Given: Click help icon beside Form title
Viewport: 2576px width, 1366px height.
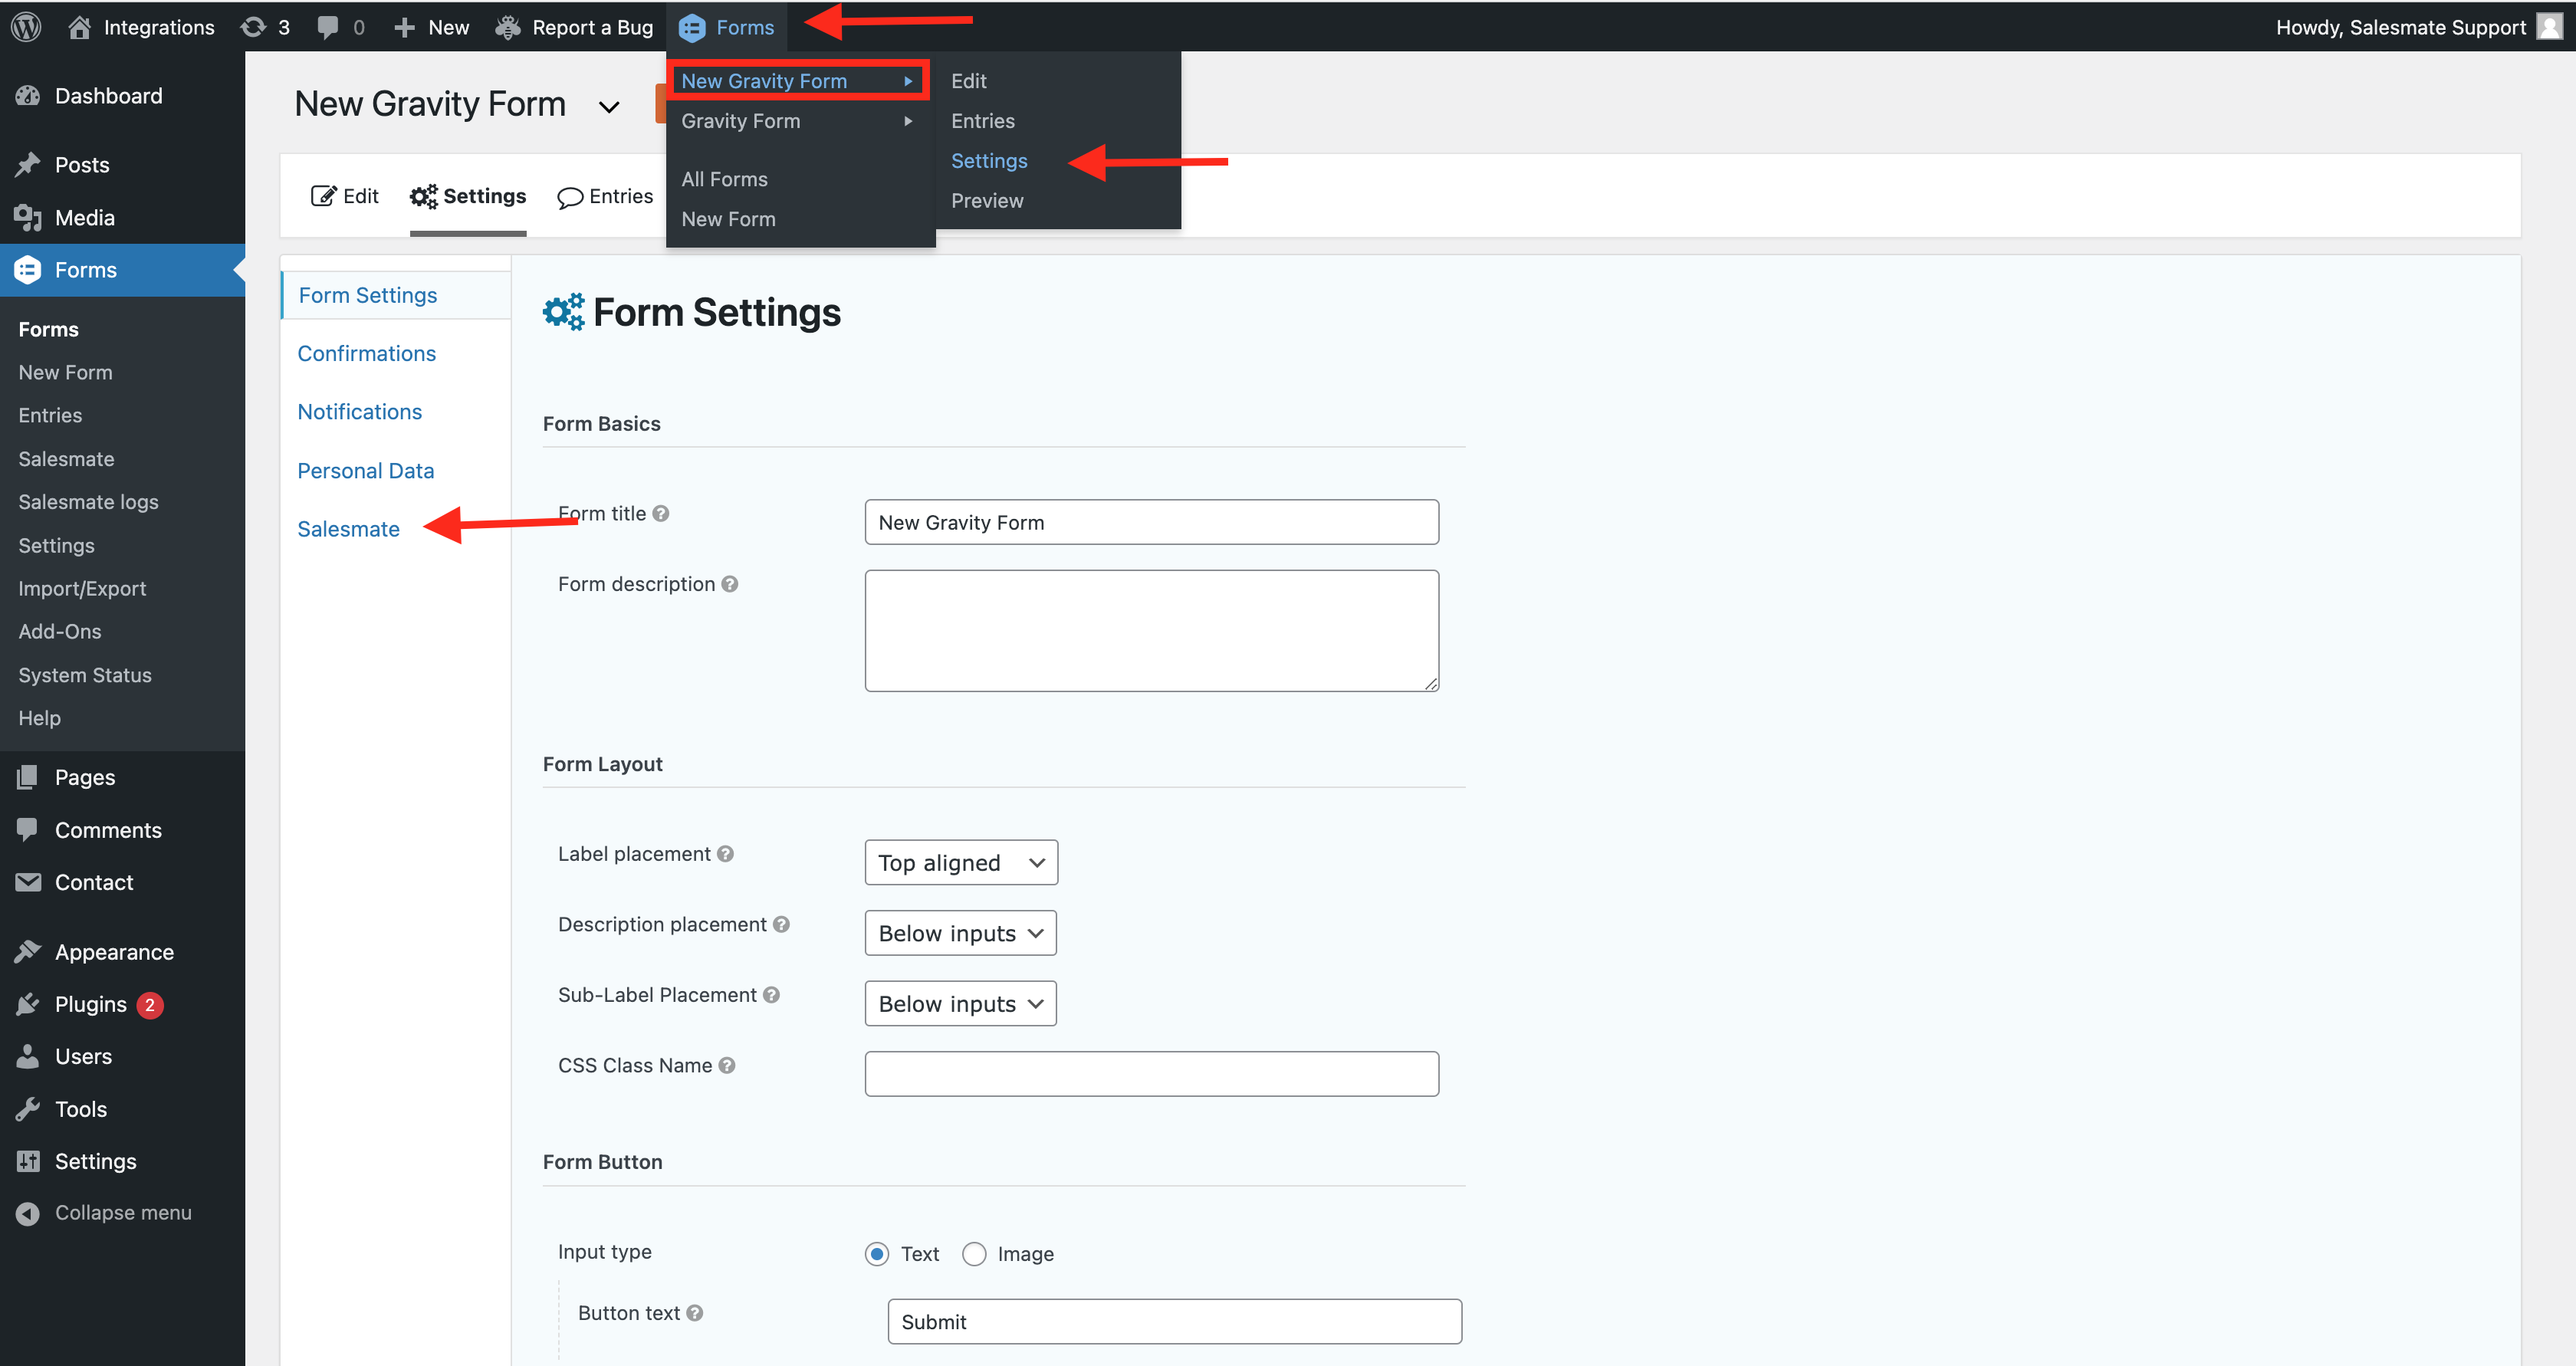Looking at the screenshot, I should [x=661, y=514].
